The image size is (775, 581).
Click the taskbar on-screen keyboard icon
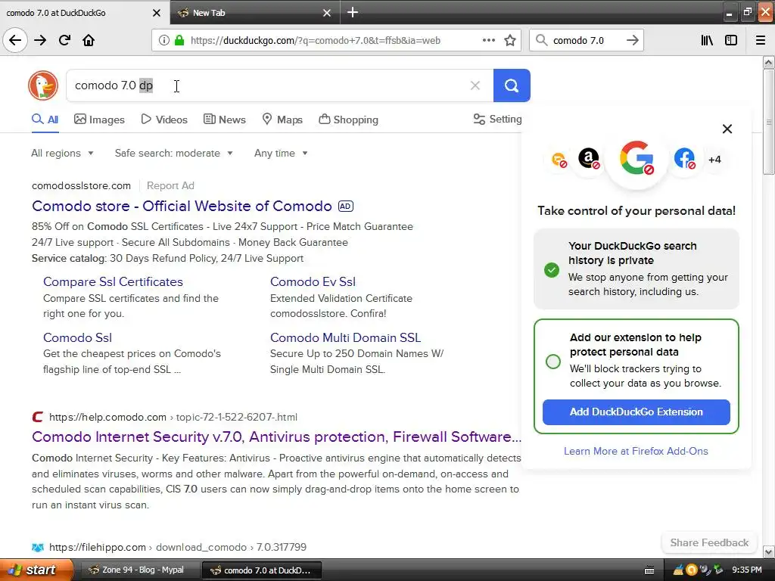pos(649,570)
